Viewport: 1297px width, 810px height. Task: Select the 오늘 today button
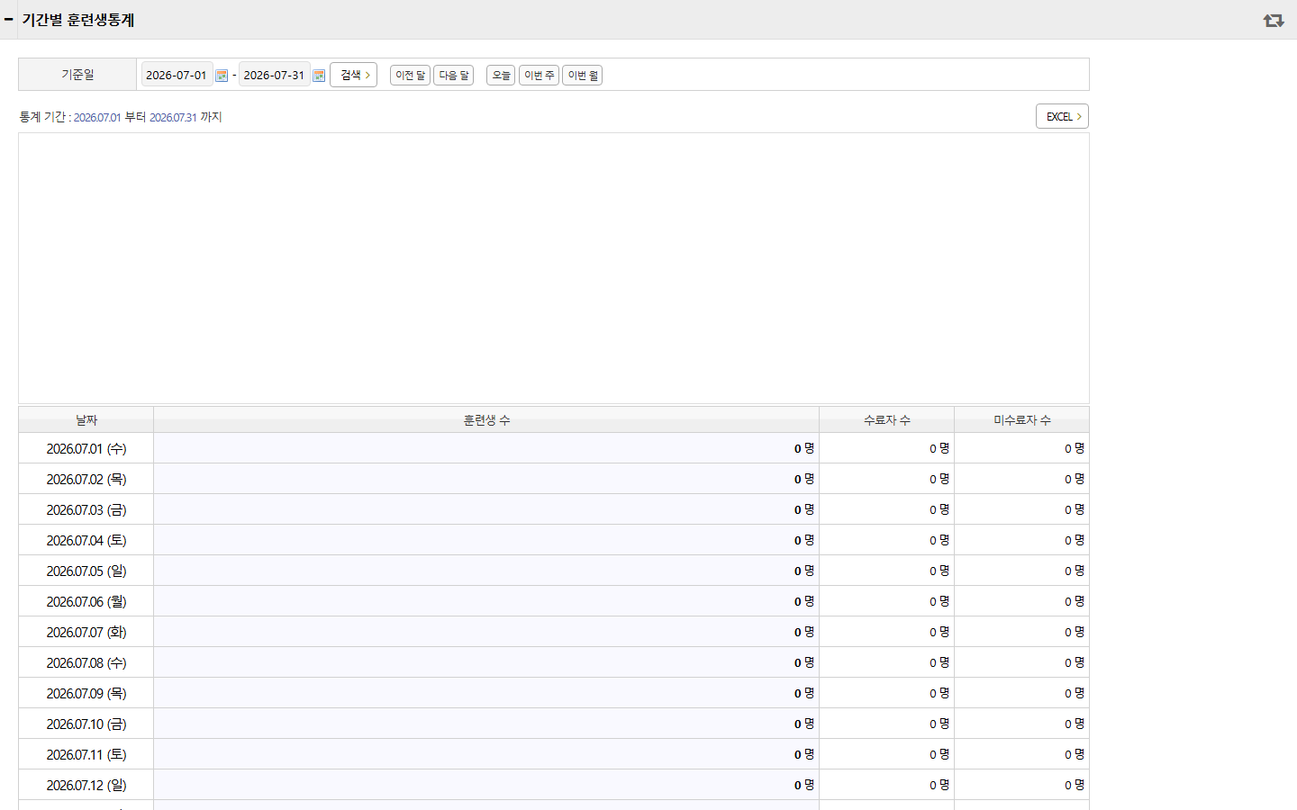pos(501,75)
